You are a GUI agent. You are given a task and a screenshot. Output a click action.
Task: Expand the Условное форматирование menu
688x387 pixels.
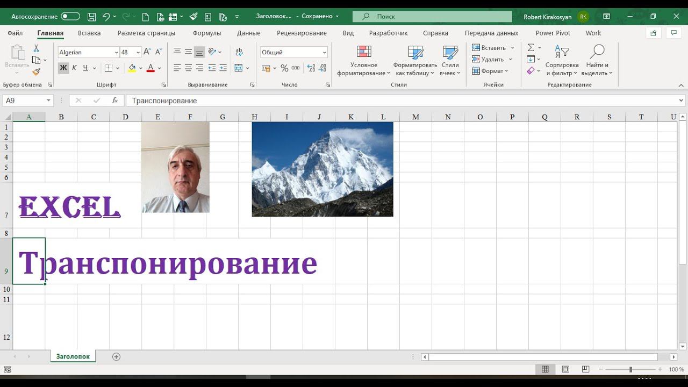point(364,61)
